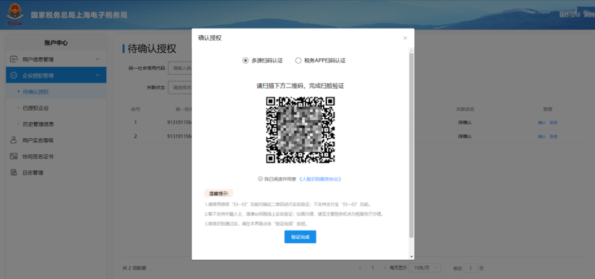Open the 关联状态 dropdown
Viewport: 595px width, 279px height.
point(180,87)
